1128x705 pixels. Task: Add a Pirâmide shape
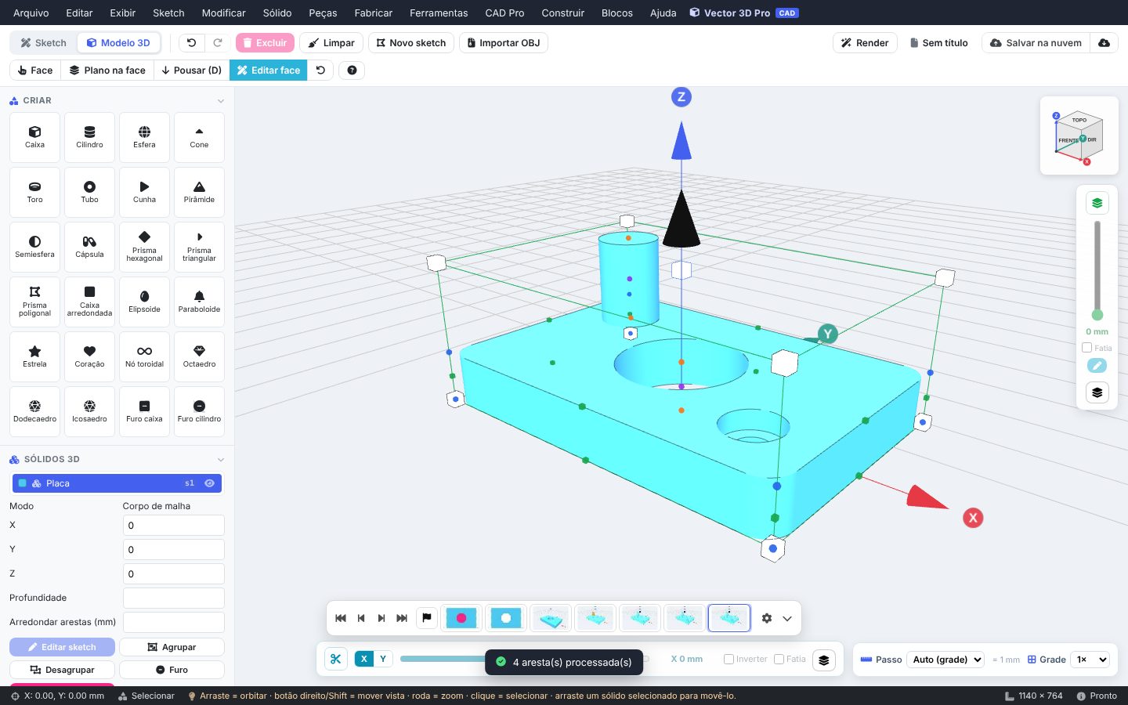tap(199, 192)
